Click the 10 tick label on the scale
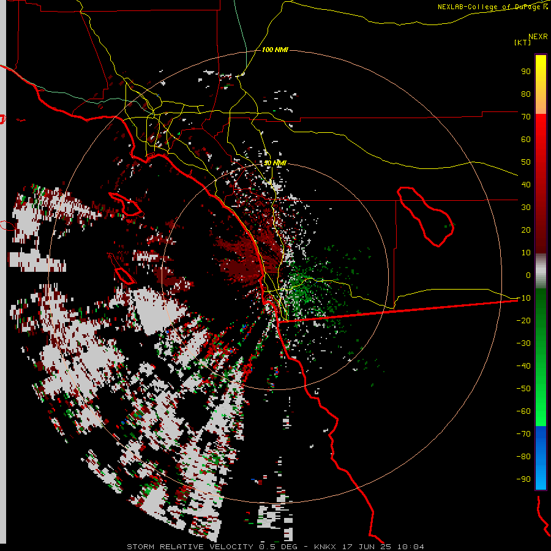551x551 pixels. (526, 253)
